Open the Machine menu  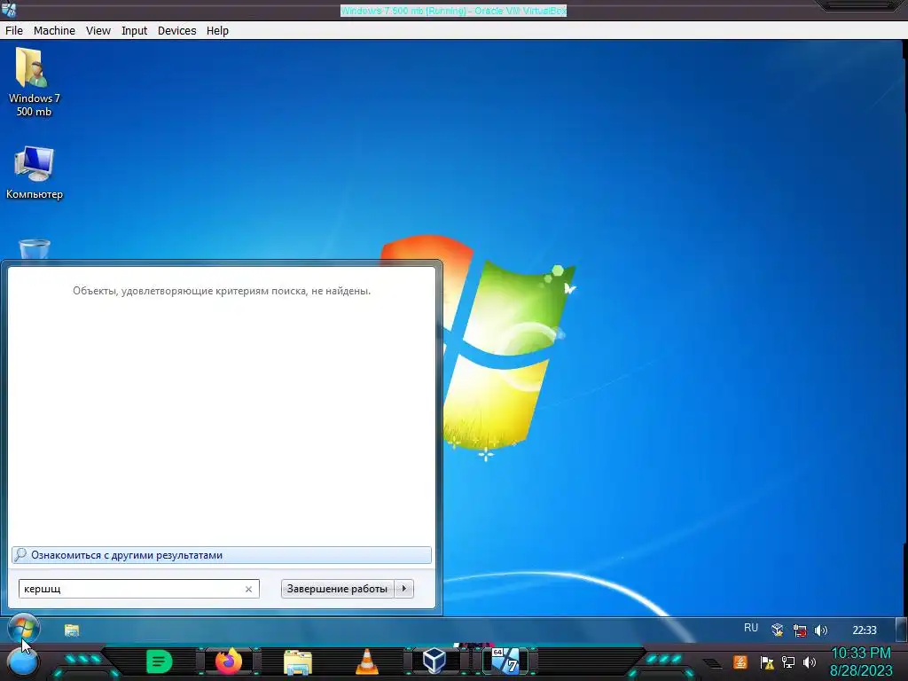[x=54, y=31]
